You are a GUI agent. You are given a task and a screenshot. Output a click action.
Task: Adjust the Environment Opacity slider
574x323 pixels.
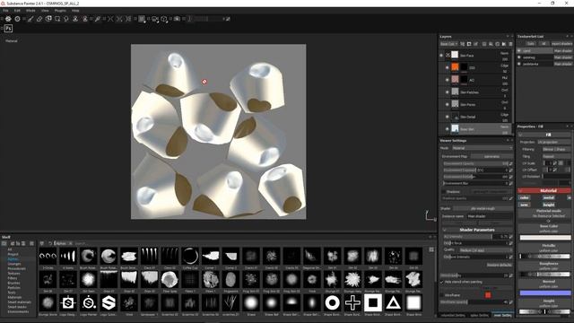click(476, 163)
